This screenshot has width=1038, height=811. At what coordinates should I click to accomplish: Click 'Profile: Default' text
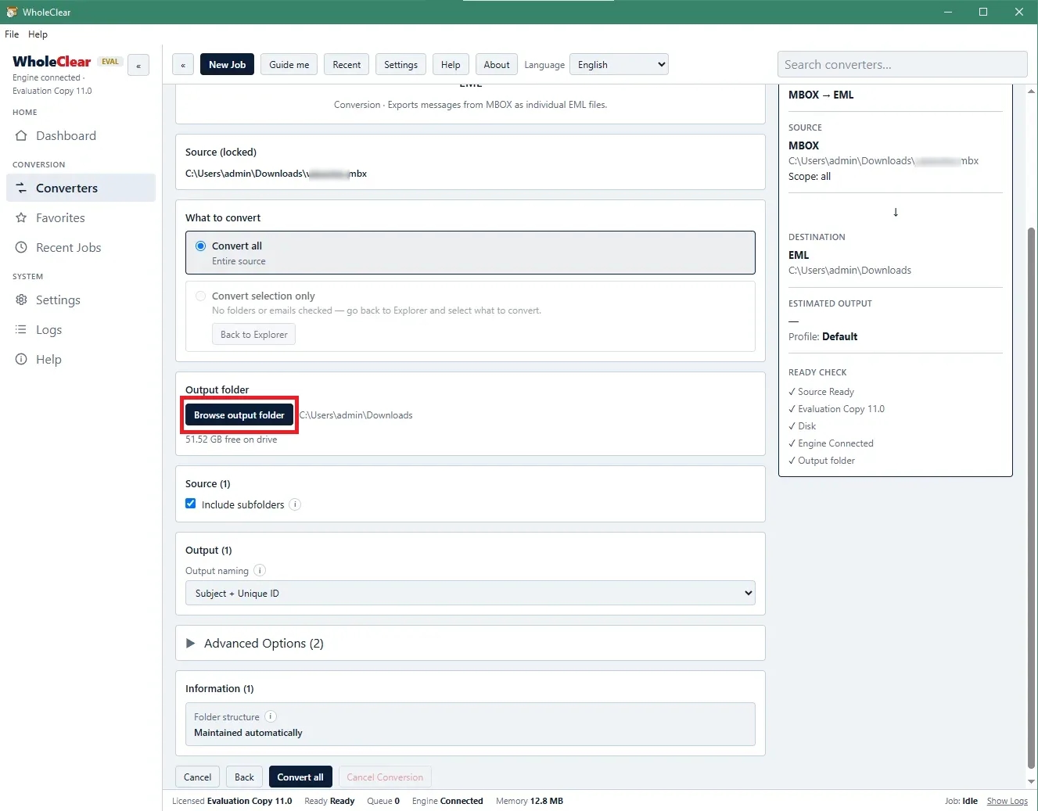click(x=823, y=337)
